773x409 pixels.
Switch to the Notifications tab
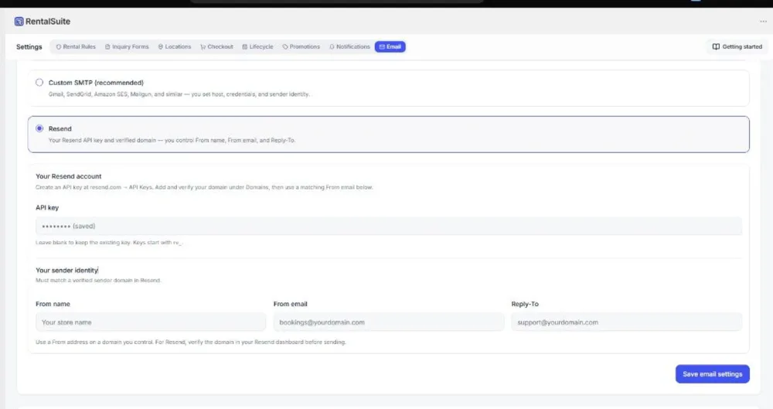click(x=349, y=47)
